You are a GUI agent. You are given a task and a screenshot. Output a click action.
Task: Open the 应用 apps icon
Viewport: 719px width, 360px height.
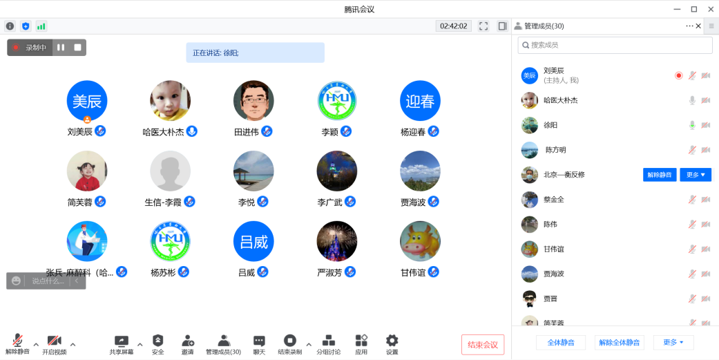(361, 341)
